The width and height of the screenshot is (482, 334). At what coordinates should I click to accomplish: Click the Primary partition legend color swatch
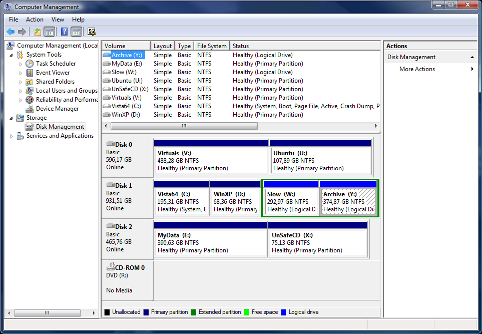tap(146, 312)
